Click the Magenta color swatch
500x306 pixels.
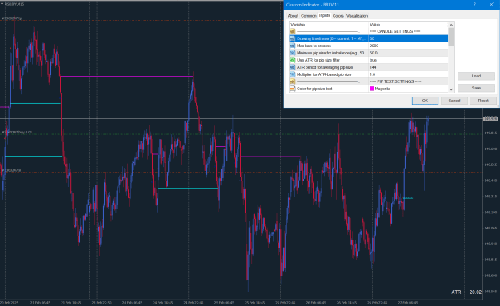pos(372,89)
